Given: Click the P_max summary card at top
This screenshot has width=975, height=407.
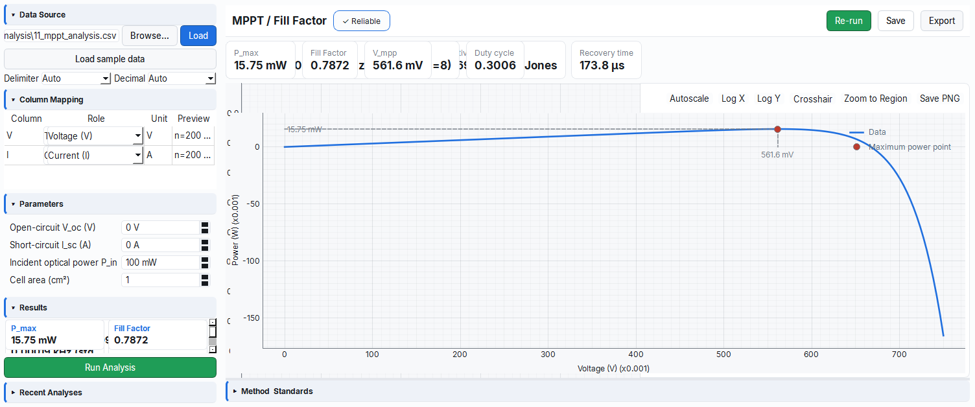Looking at the screenshot, I should [x=261, y=60].
